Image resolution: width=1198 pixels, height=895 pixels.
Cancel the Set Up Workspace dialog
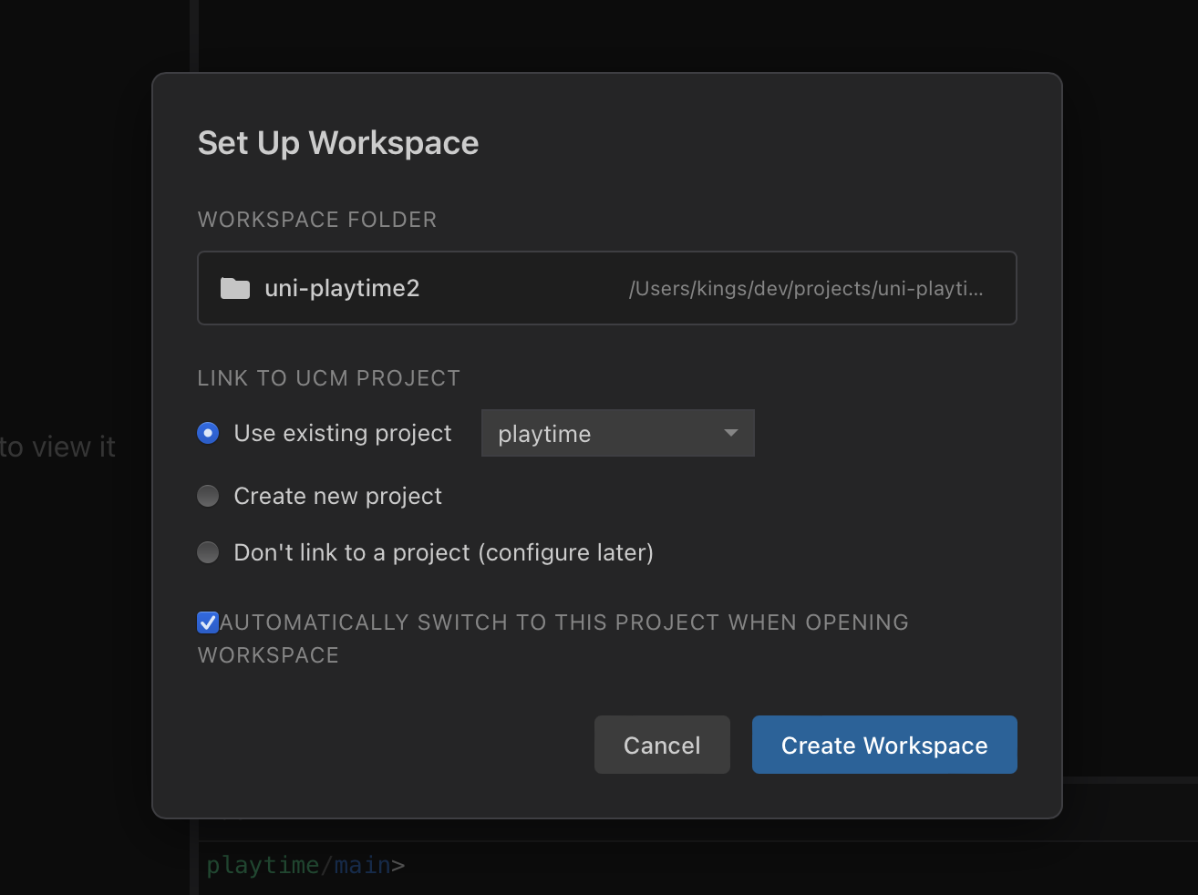click(662, 745)
